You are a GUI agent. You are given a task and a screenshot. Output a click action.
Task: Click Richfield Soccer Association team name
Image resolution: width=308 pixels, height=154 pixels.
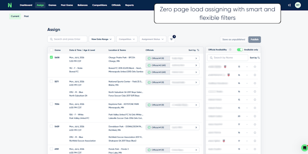[x=83, y=141]
